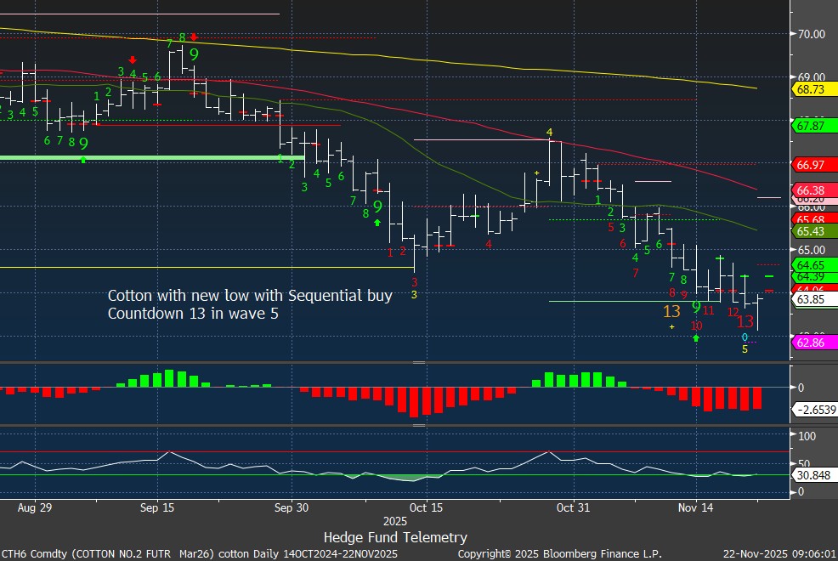Select the large red 13 countdown marker

point(745,321)
